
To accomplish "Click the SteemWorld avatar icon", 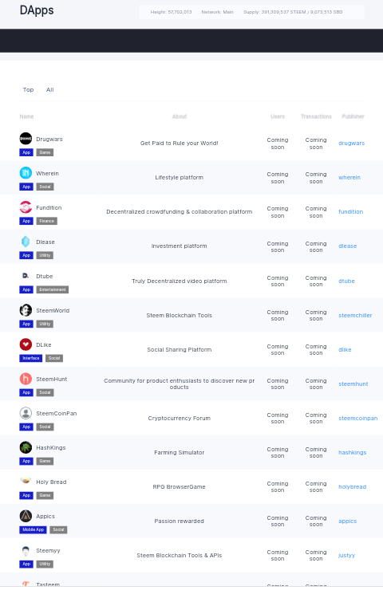I will (x=26, y=310).
